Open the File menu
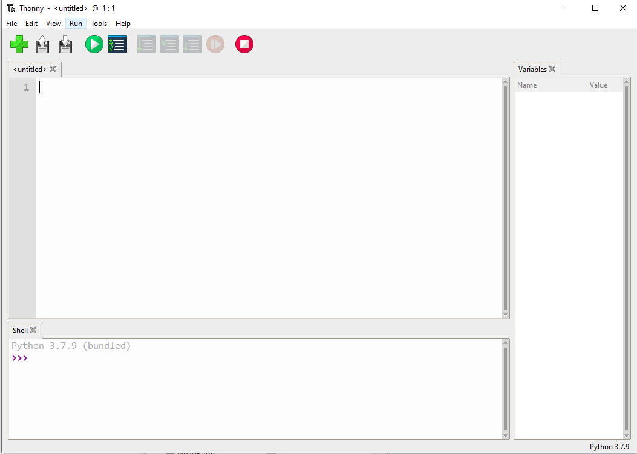 (x=11, y=24)
